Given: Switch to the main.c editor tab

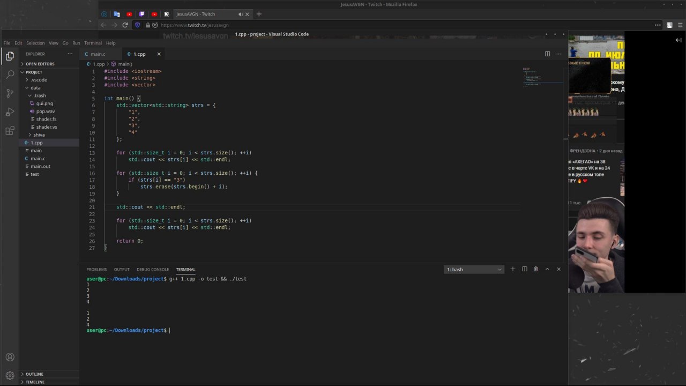Looking at the screenshot, I should (101, 54).
